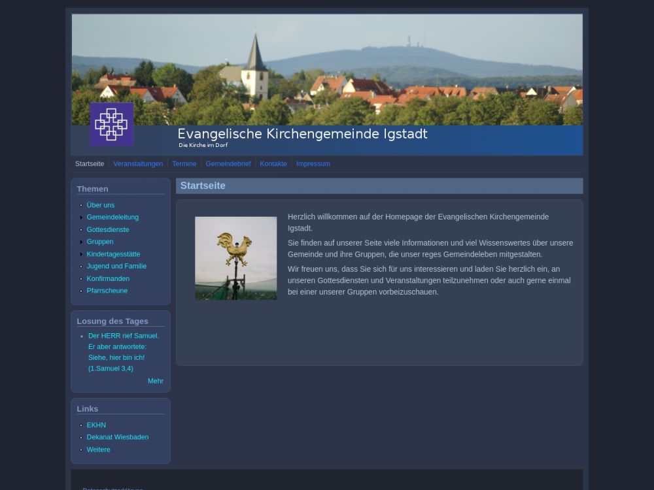This screenshot has height=490, width=654.
Task: Select Gemeindebrief in the top navigation
Action: [x=228, y=164]
